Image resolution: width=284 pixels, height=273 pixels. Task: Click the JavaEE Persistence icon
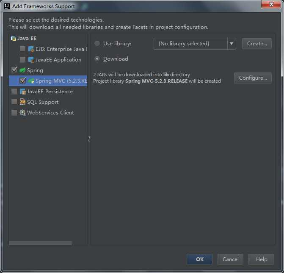22,92
